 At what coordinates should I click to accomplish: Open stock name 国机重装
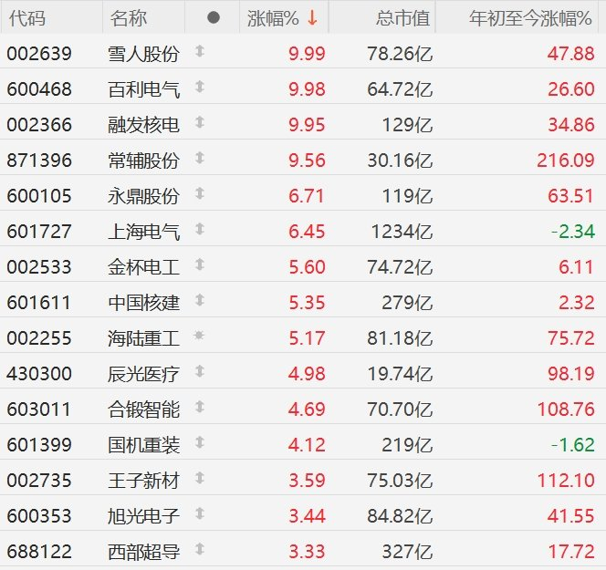[x=144, y=445]
